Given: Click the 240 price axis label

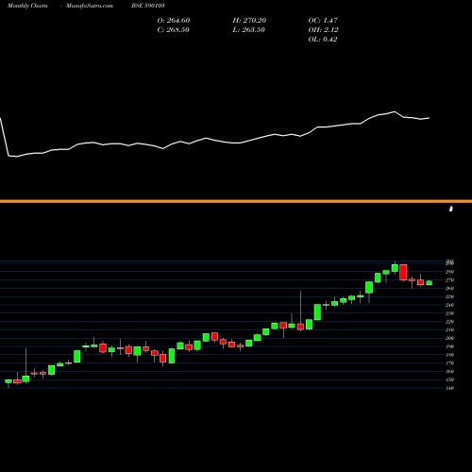Looking at the screenshot, I should 450,305.
